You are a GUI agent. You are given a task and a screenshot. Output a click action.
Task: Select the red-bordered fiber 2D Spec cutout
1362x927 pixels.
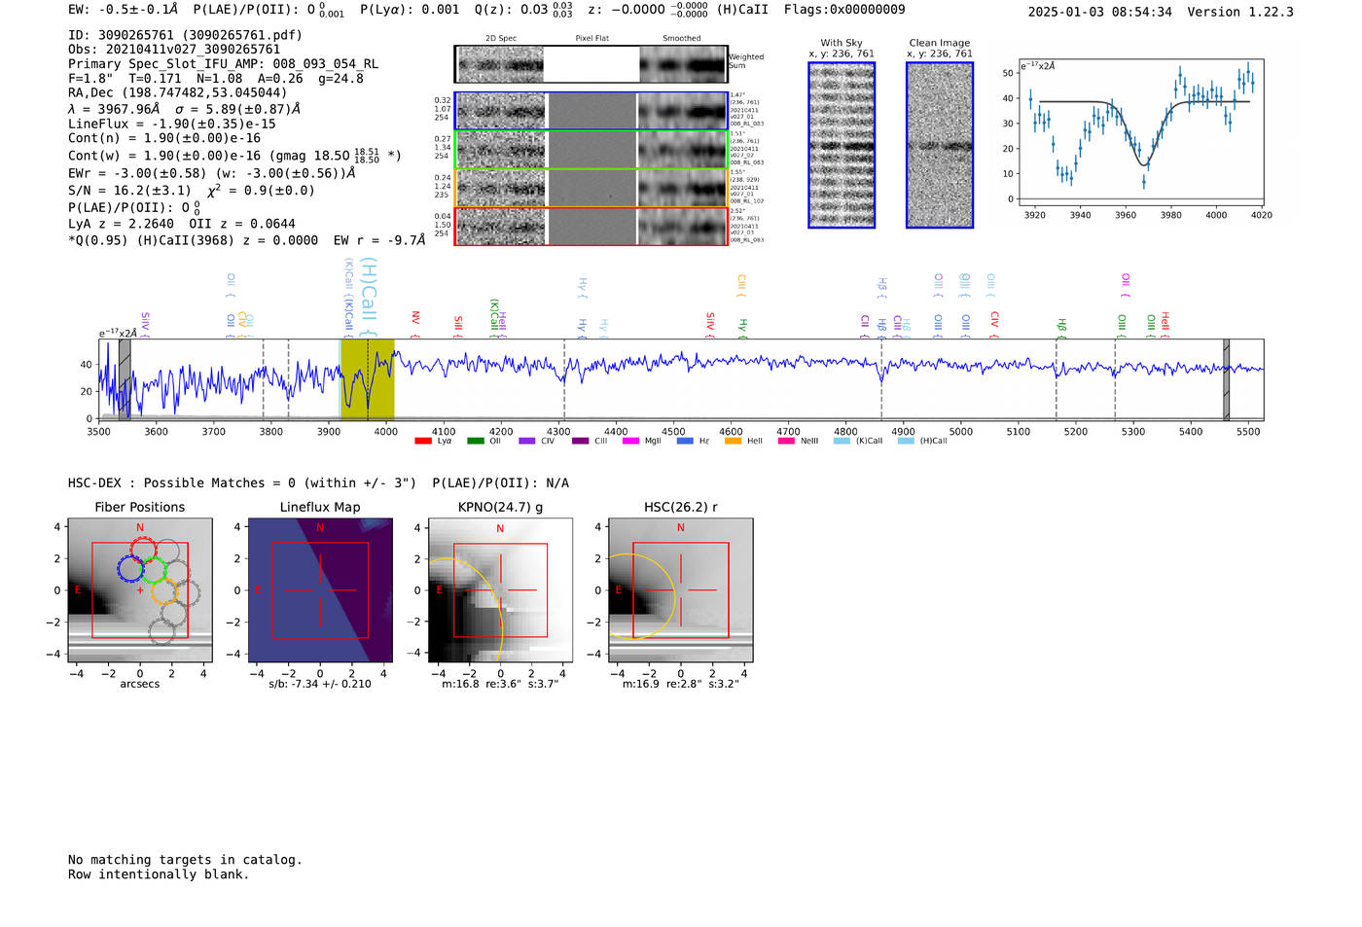coord(500,227)
